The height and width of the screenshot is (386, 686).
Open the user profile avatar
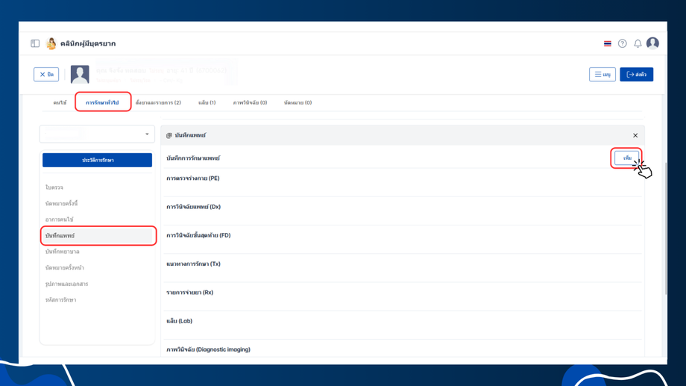652,43
